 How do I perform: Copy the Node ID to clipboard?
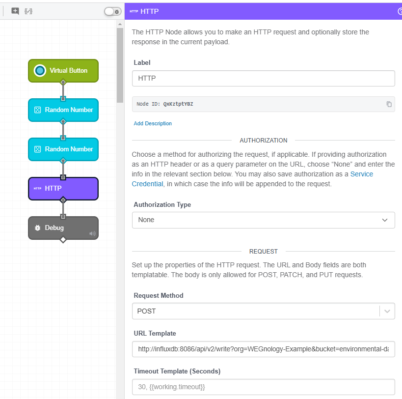[x=389, y=104]
